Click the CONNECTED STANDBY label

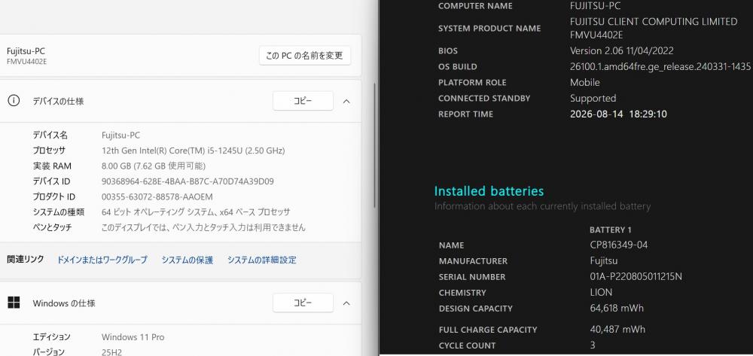[x=484, y=99]
